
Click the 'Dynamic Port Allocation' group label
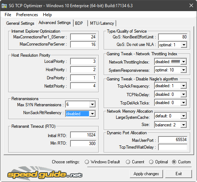127,133
